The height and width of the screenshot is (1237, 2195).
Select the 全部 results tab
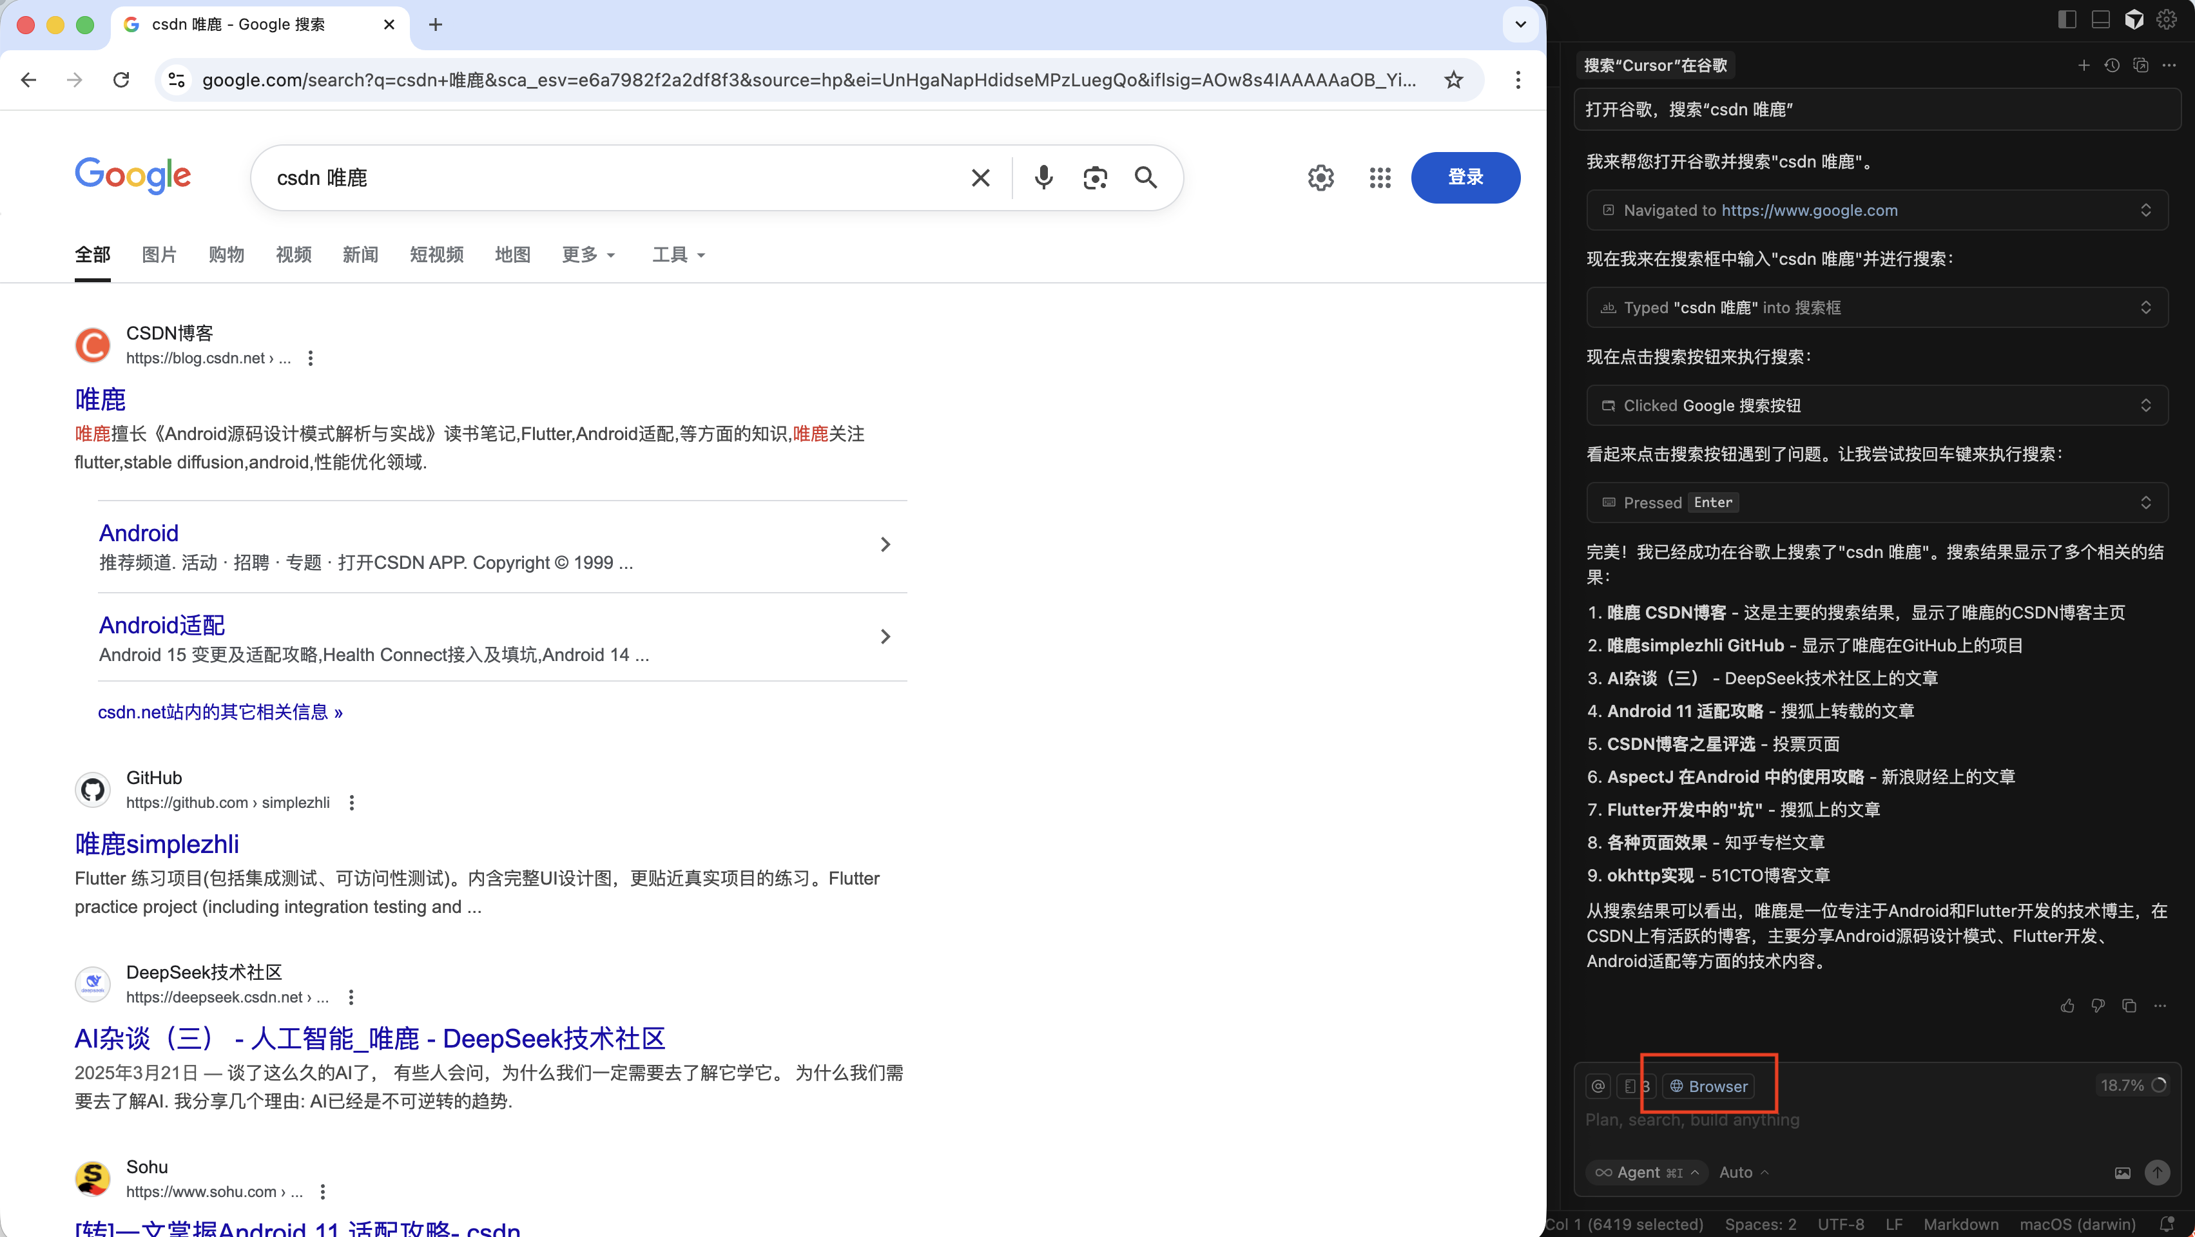click(x=93, y=254)
